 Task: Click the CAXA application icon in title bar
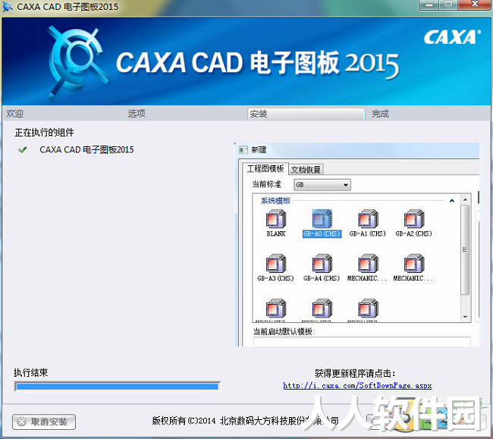(8, 7)
